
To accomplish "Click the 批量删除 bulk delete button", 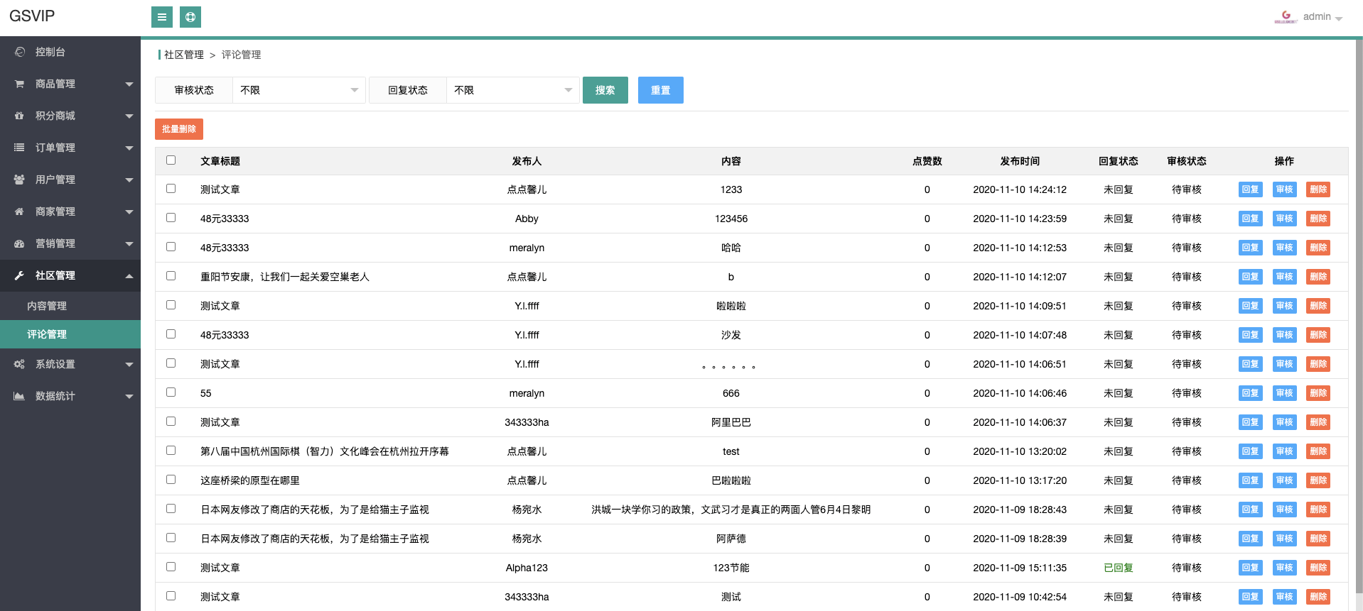I will tap(179, 129).
